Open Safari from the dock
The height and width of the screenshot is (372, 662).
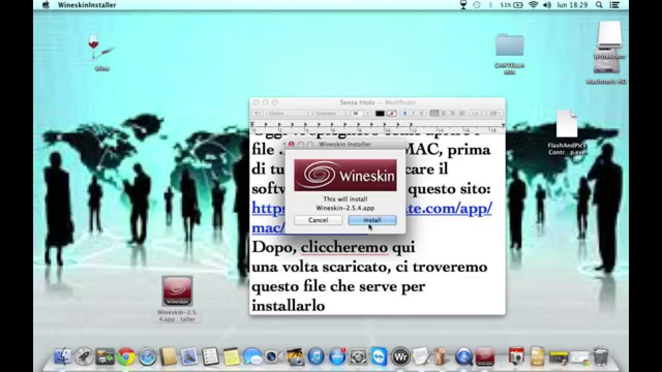tap(147, 356)
